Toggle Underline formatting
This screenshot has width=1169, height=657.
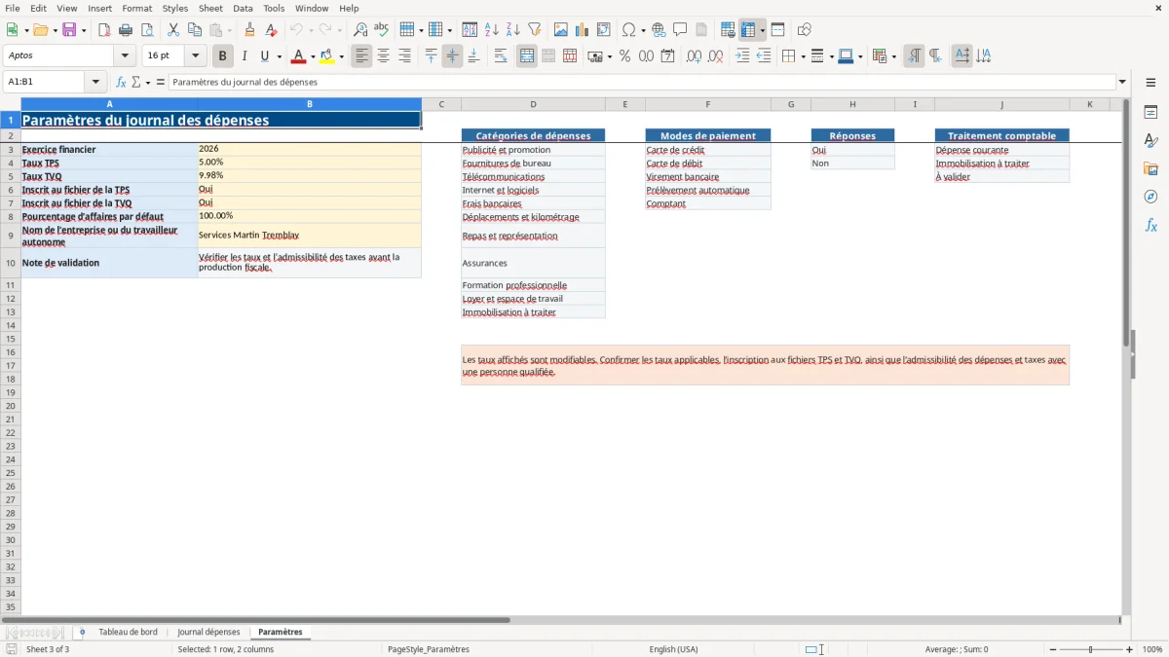264,56
